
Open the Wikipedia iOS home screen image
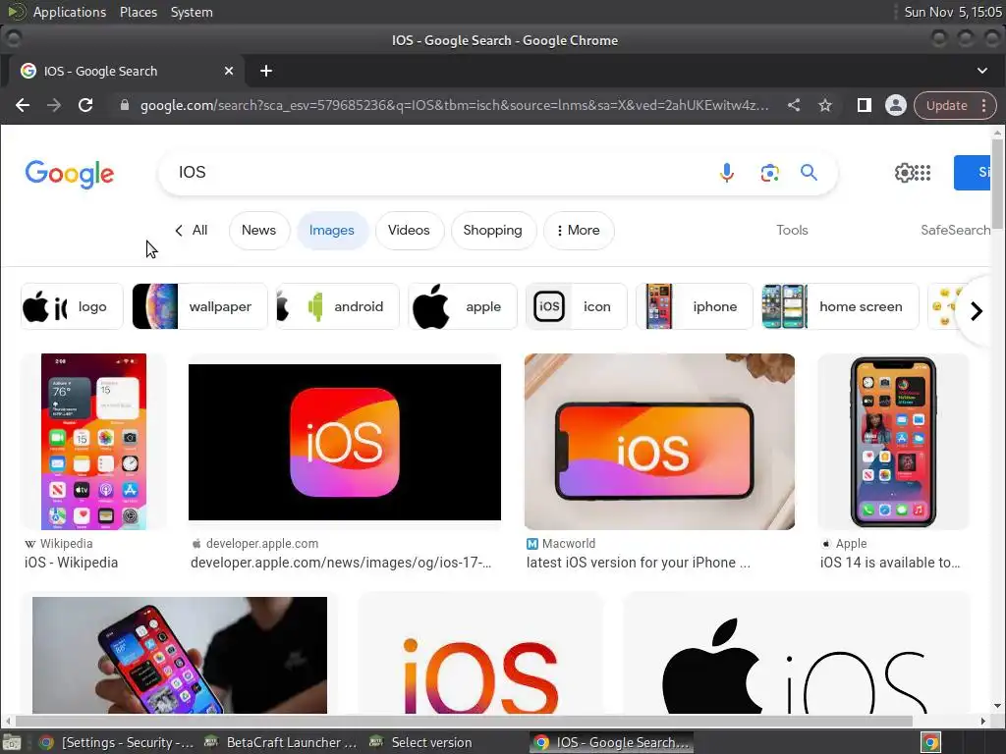coord(93,442)
